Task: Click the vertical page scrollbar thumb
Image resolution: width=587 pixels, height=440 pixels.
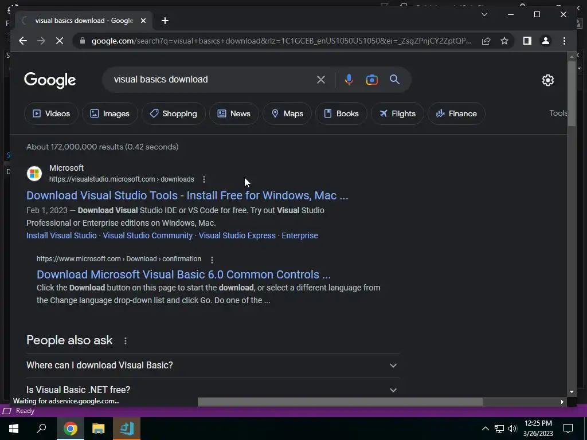Action: pos(572,93)
